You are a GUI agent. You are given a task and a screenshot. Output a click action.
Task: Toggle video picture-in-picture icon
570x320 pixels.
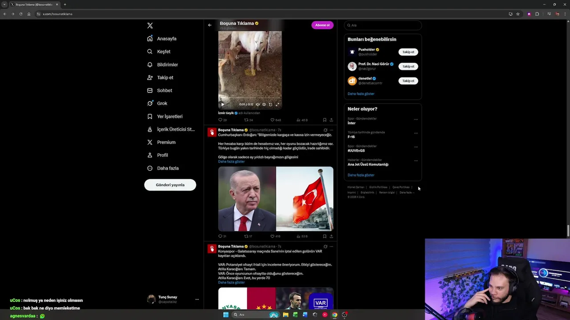click(270, 104)
